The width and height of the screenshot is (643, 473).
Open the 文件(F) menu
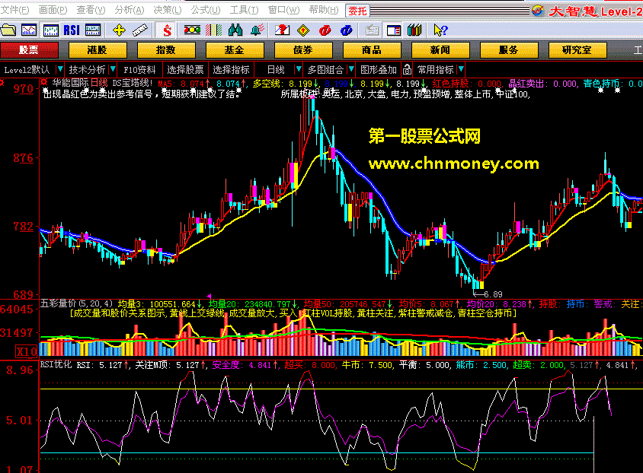(x=14, y=10)
